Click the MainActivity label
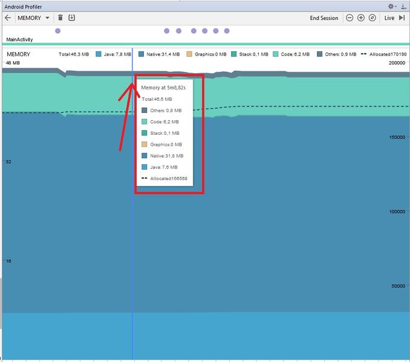This screenshot has height=362, width=410. (19, 39)
